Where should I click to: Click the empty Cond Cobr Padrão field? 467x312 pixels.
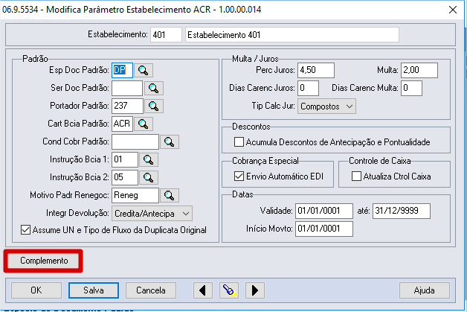135,141
